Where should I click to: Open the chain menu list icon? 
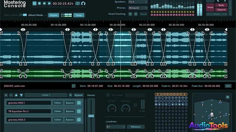click(71, 95)
